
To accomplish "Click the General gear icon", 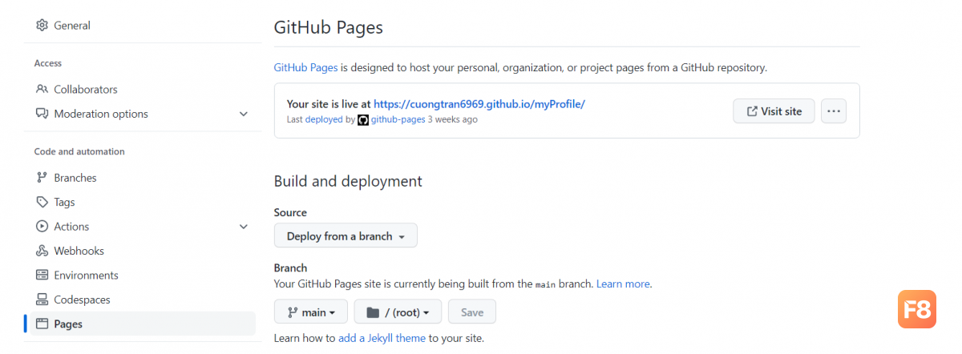I will (x=42, y=26).
